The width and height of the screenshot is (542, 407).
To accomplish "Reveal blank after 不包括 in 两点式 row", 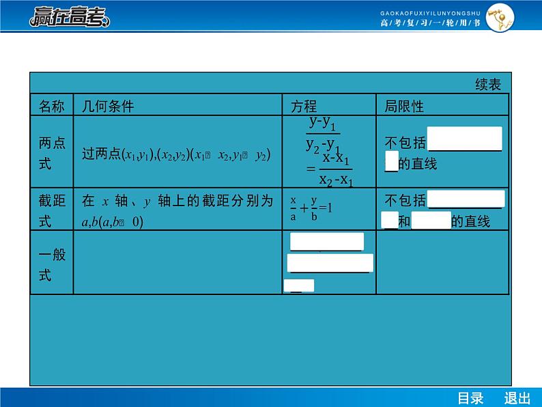I will 465,139.
